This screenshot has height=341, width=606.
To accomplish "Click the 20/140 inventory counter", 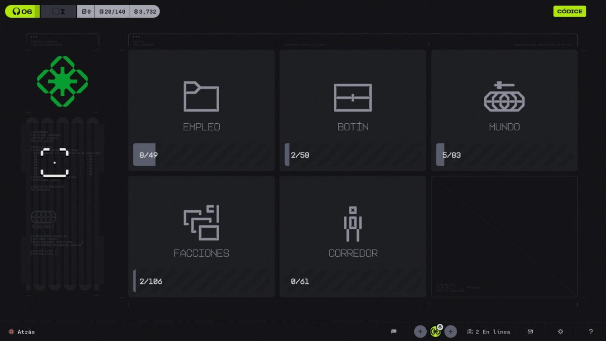I will click(112, 11).
